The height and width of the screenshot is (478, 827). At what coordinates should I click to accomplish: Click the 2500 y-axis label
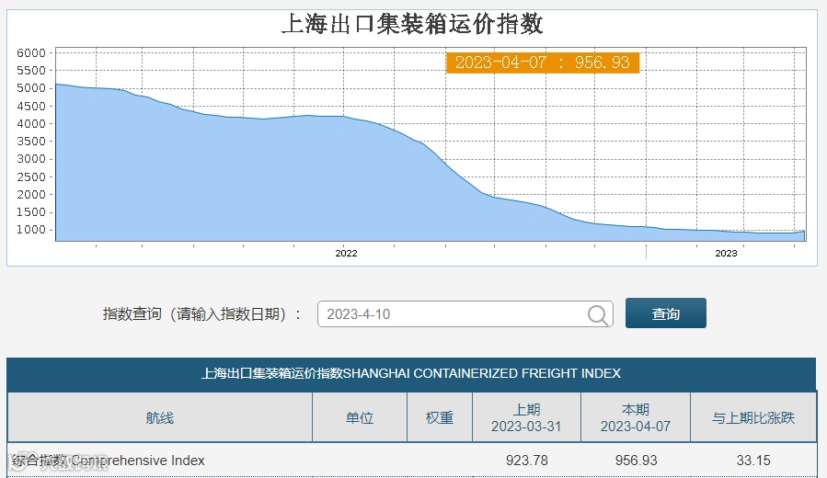31,177
